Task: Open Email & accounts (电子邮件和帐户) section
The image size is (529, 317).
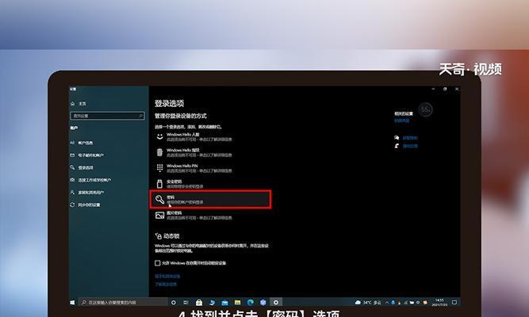Action: [86, 155]
